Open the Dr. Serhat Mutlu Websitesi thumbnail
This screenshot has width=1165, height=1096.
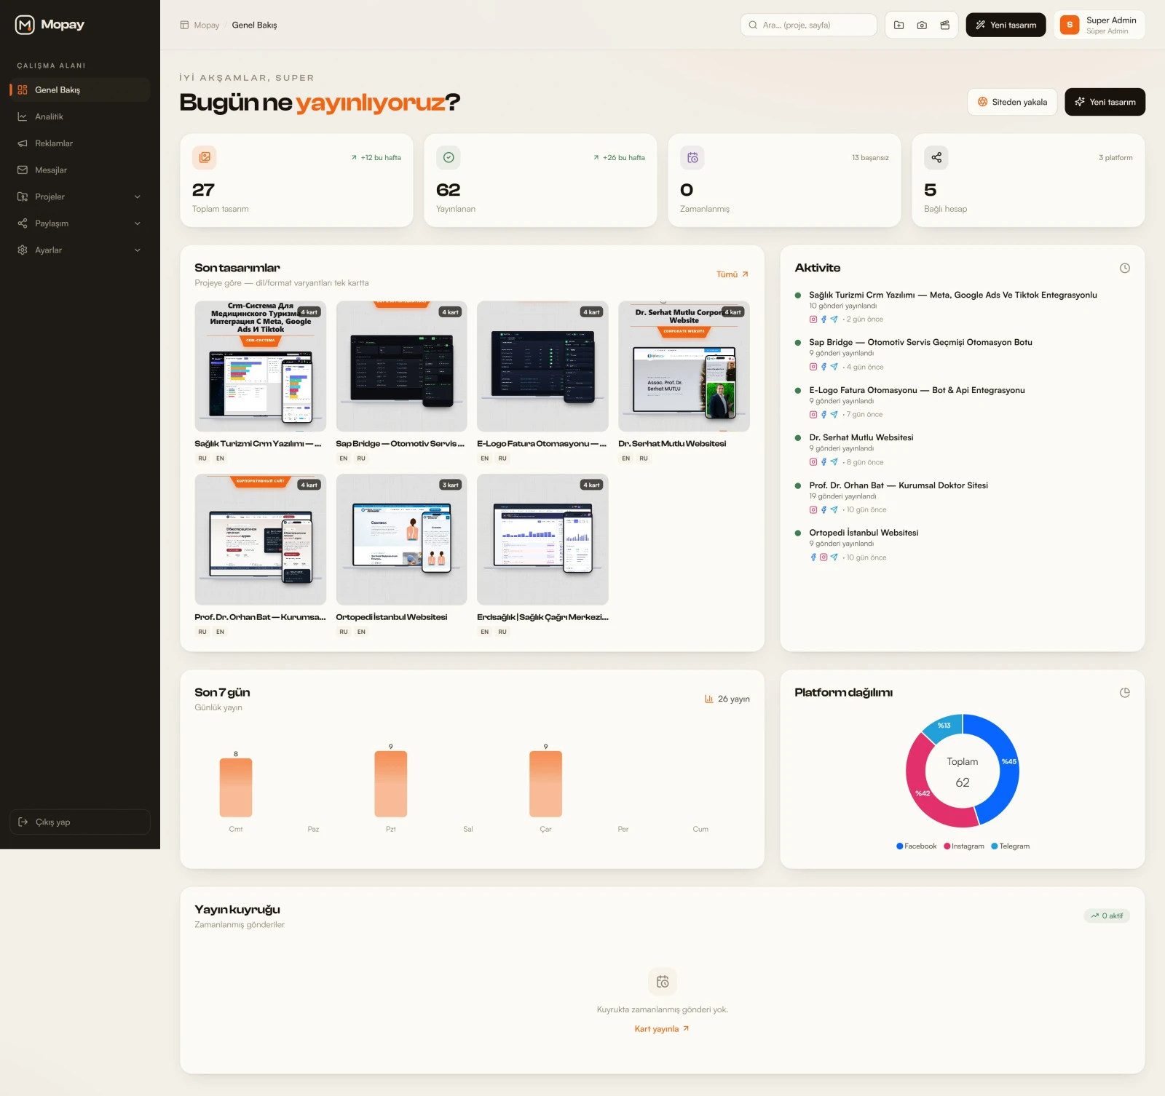tap(684, 366)
